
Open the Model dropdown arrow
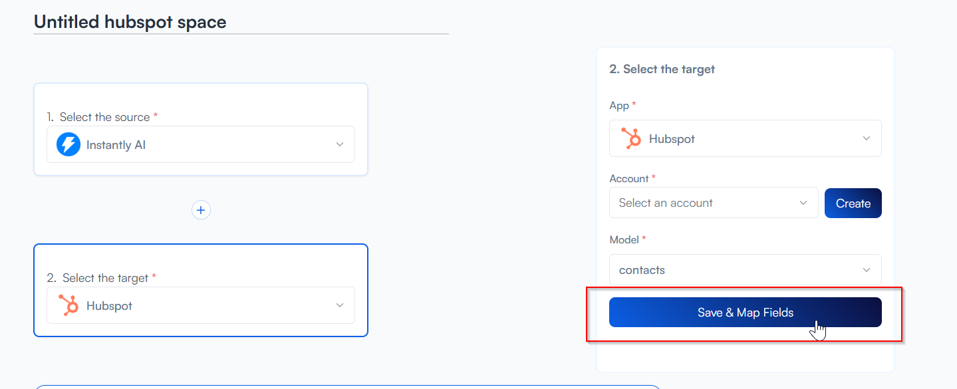pyautogui.click(x=866, y=270)
